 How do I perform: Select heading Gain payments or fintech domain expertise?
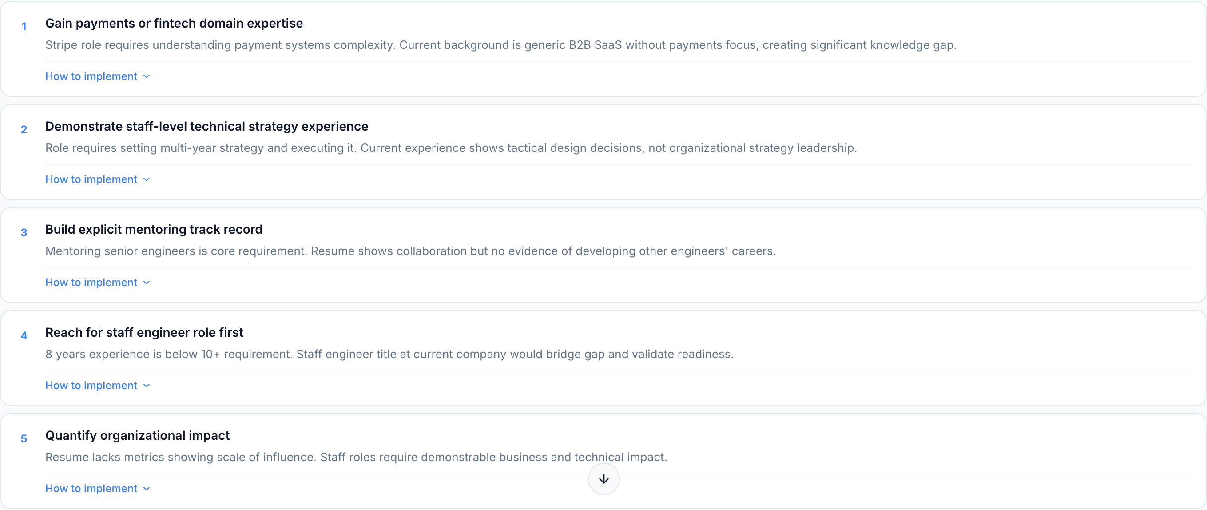tap(174, 24)
